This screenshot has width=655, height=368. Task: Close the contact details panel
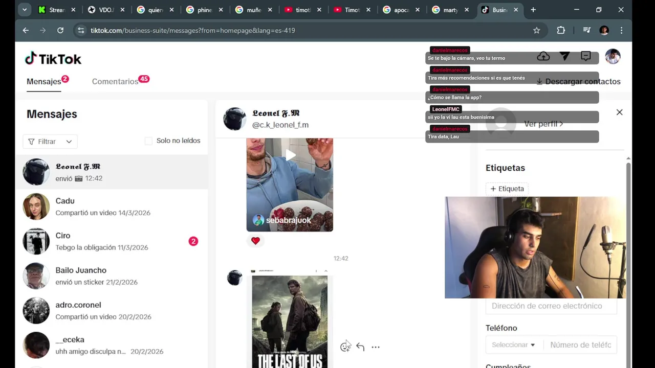pos(619,112)
